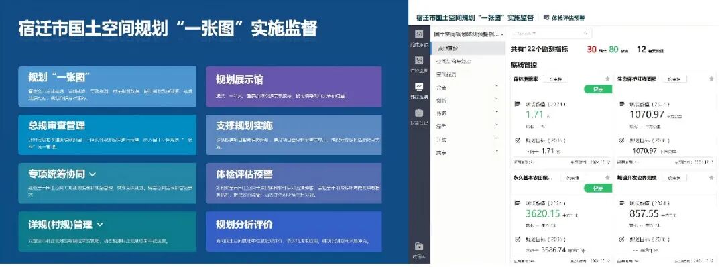The width and height of the screenshot is (724, 267).
Task: Open the 国土空间规划监测预警指 dropdown
Action: point(469,34)
